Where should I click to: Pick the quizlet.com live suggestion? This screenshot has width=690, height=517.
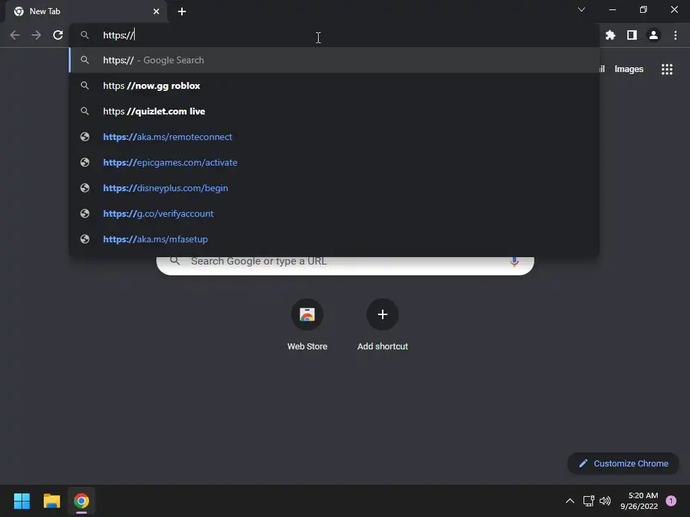[334, 111]
